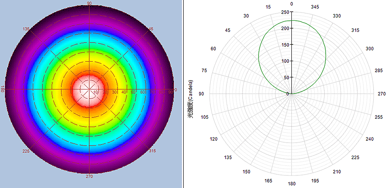Click the 105 angle label on polar chart

205,117
